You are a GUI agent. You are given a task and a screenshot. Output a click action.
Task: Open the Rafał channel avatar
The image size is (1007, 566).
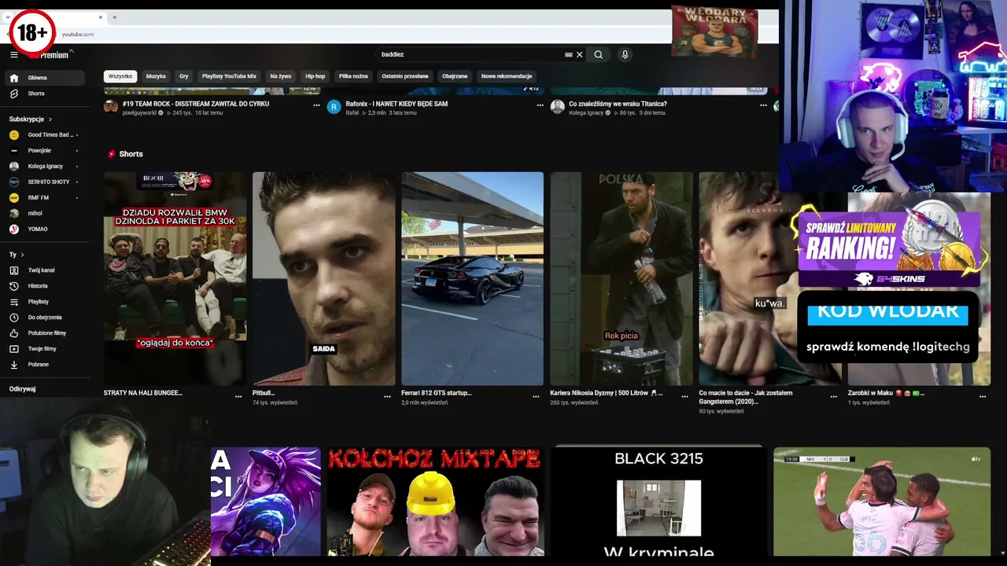pyautogui.click(x=334, y=106)
